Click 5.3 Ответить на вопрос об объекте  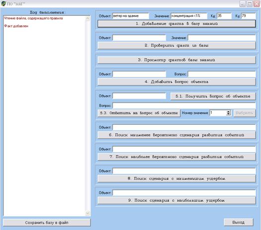pyautogui.click(x=139, y=113)
